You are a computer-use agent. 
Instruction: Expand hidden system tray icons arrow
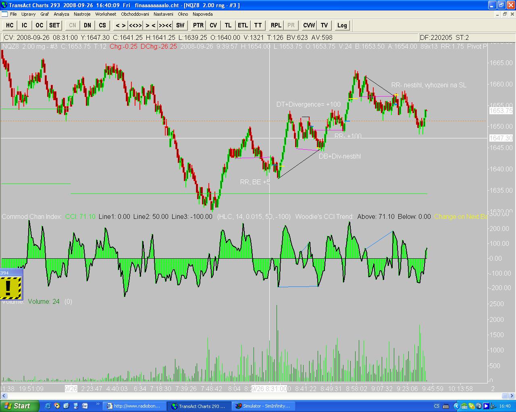(457, 406)
